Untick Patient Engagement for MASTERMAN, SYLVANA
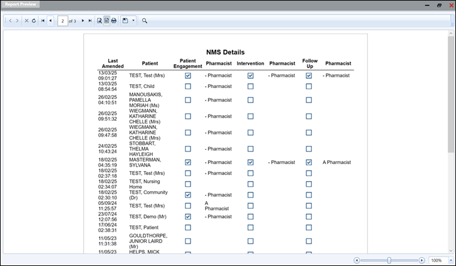456x266 pixels. tap(188, 162)
